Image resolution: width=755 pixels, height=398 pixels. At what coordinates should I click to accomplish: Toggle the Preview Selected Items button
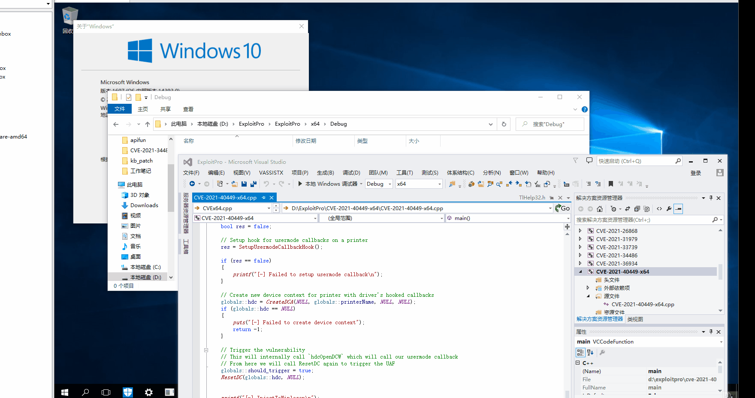[x=678, y=209]
